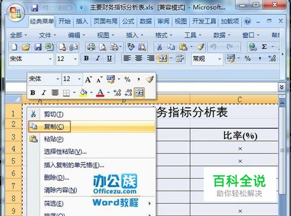The image size is (291, 216).
Task: Toggle Underline in the main toolbar
Action: click(109, 58)
